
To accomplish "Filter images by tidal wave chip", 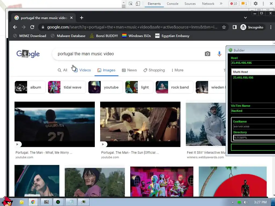I will tap(67, 87).
